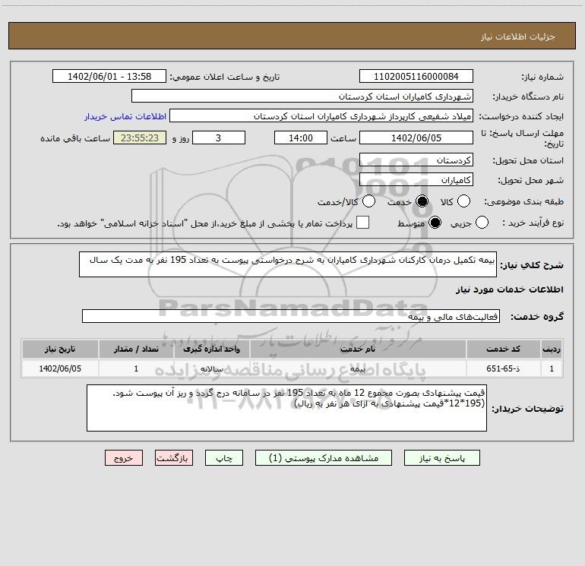Screen dimensions: 585x566
Task: Open the اطلاعات تماس خریدار link
Action: (x=125, y=116)
